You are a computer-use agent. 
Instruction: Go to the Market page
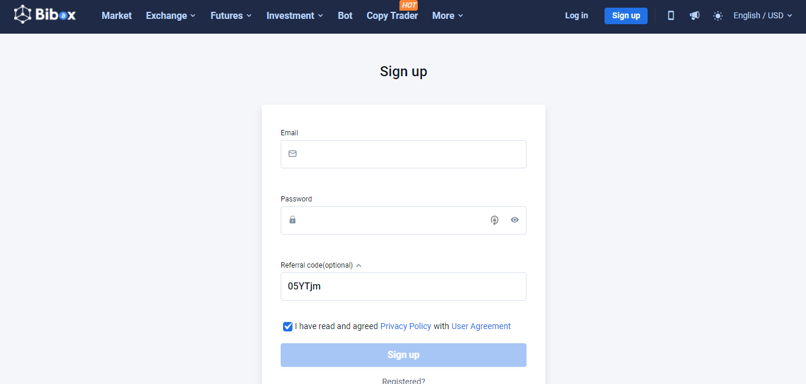click(116, 16)
